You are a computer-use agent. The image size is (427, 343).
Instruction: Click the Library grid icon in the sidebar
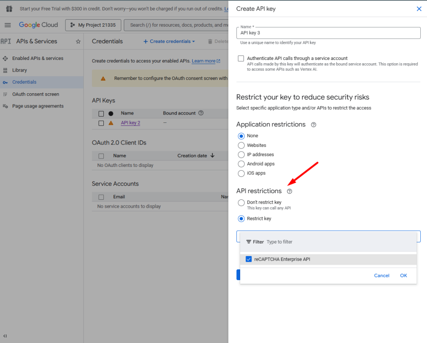click(5, 70)
